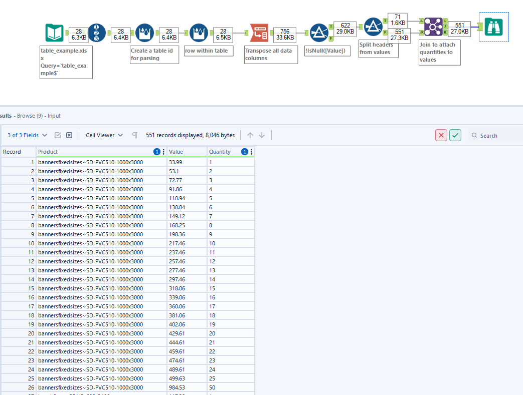Select the Multi-Row Formula creating table id
Viewport: 523px width, 395px height.
coord(145,33)
